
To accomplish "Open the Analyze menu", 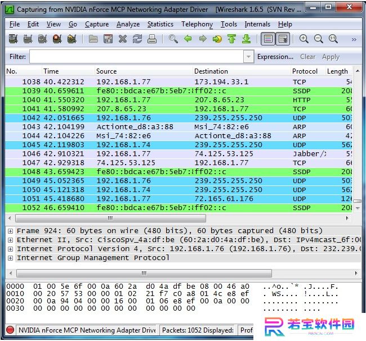I will click(x=128, y=24).
